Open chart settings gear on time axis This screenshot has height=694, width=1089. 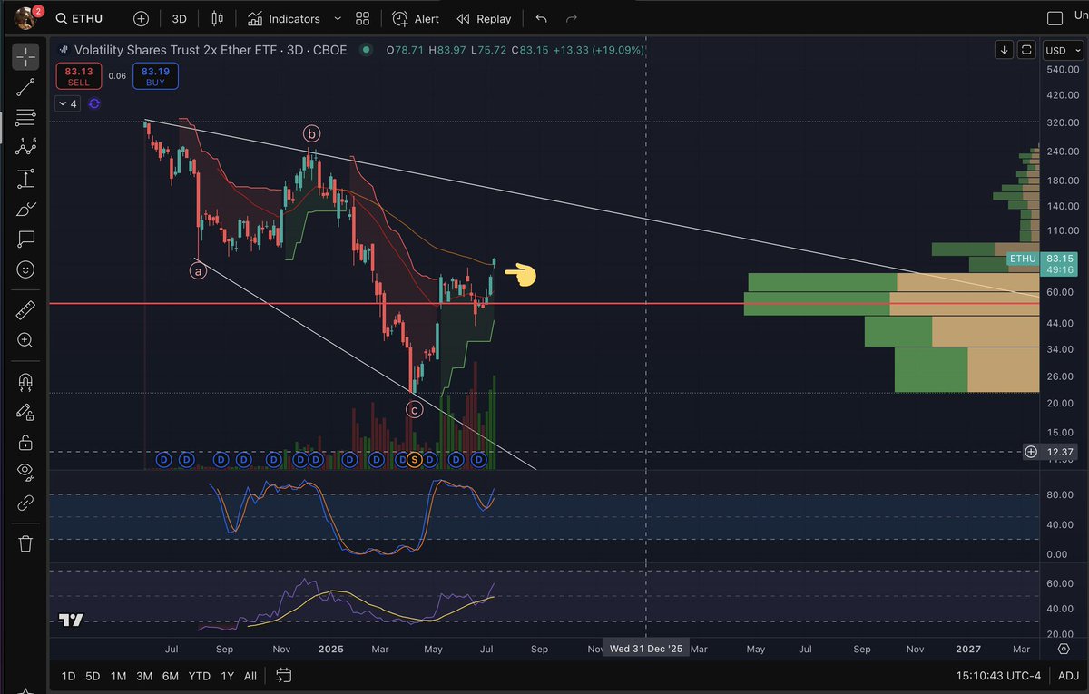(x=1063, y=650)
